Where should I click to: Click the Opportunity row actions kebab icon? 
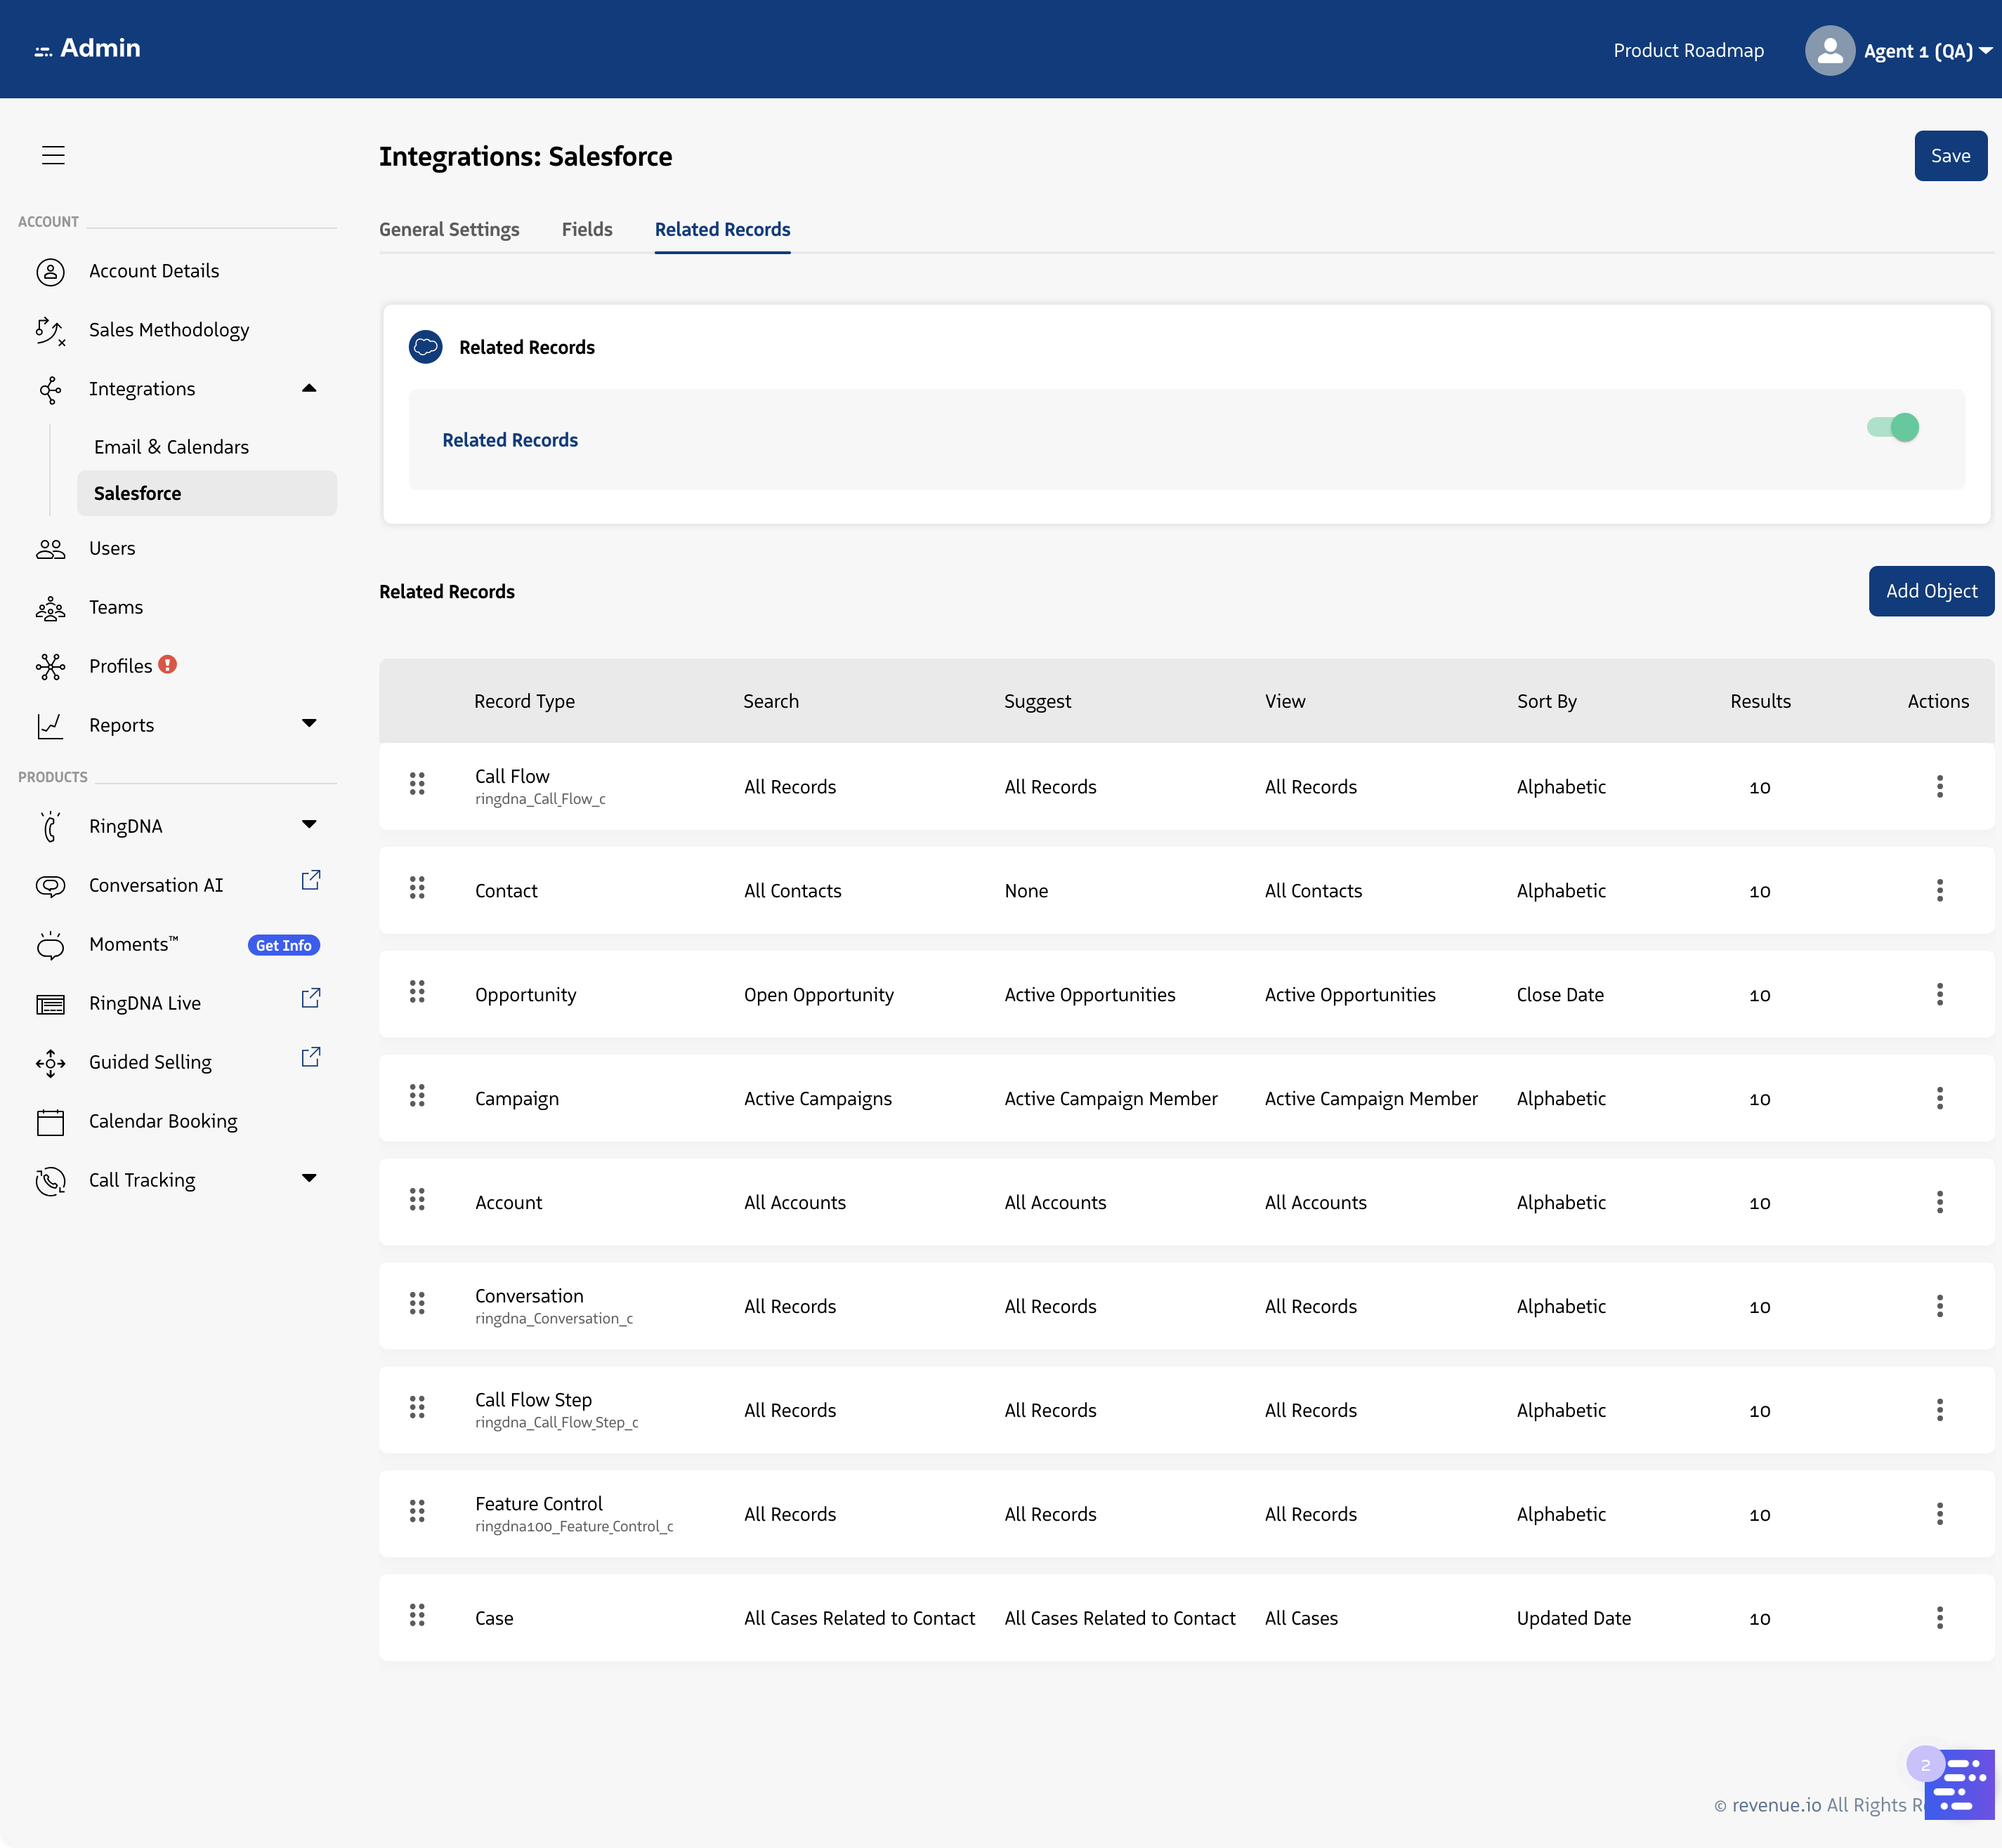(1939, 994)
